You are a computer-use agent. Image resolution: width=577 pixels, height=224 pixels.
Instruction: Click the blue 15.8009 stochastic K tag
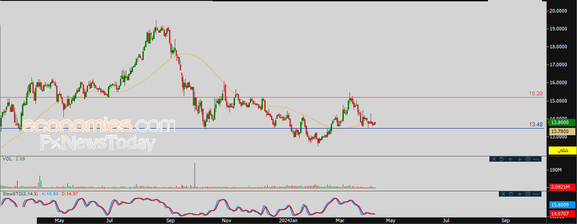tap(562, 204)
